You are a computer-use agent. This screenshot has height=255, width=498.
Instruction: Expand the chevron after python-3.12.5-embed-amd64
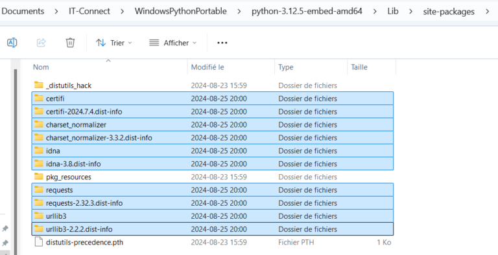tap(375, 12)
